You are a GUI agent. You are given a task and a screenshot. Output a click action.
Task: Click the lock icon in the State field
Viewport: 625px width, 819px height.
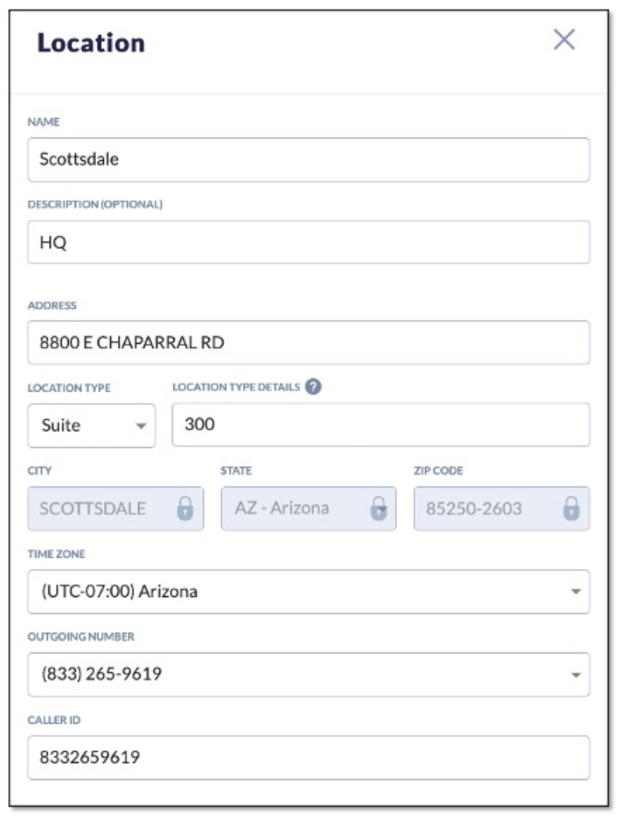click(378, 509)
